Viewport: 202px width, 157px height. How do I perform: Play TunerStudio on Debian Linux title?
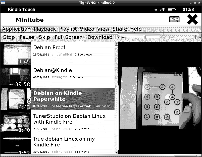(x=69, y=119)
